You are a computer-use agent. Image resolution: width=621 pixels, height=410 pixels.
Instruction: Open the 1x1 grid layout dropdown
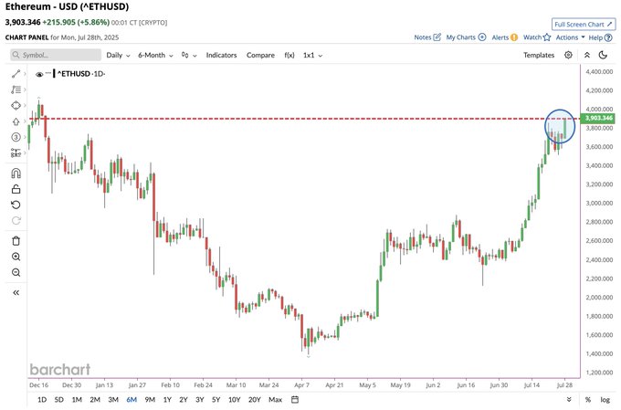coord(312,55)
